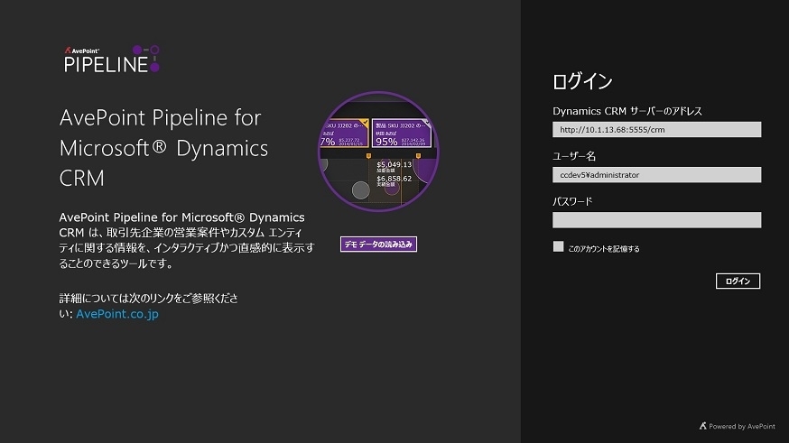The height and width of the screenshot is (443, 789).
Task: Click the ログイン button
Action: point(738,281)
